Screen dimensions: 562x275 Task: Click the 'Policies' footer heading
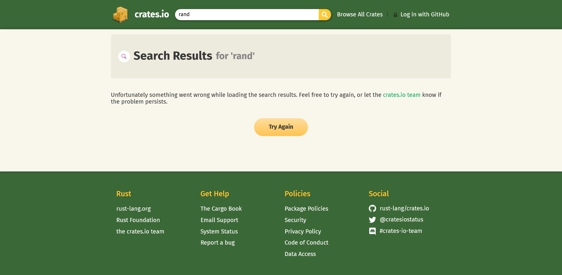pos(297,194)
